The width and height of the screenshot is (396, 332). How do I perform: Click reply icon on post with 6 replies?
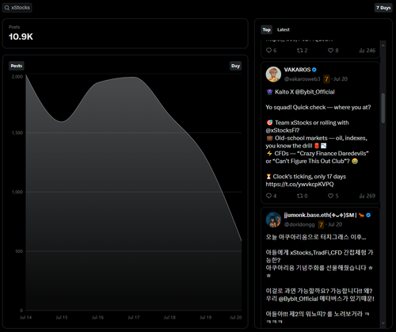coord(268,50)
